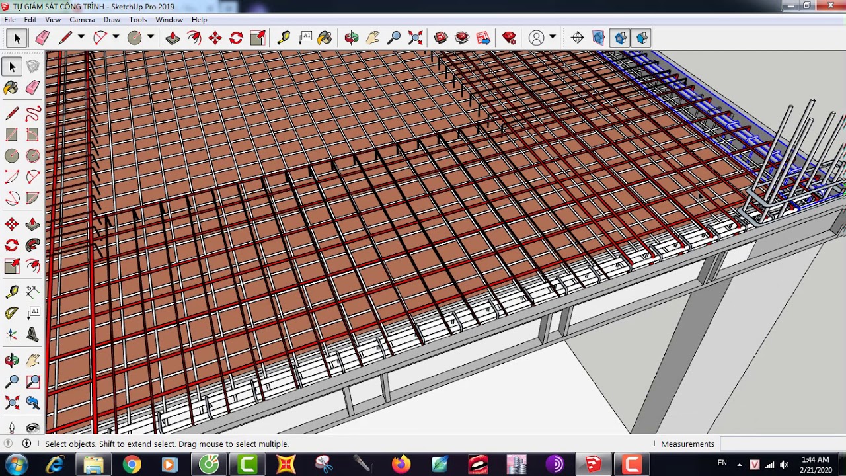Open Google Chrome from the taskbar

click(x=132, y=465)
